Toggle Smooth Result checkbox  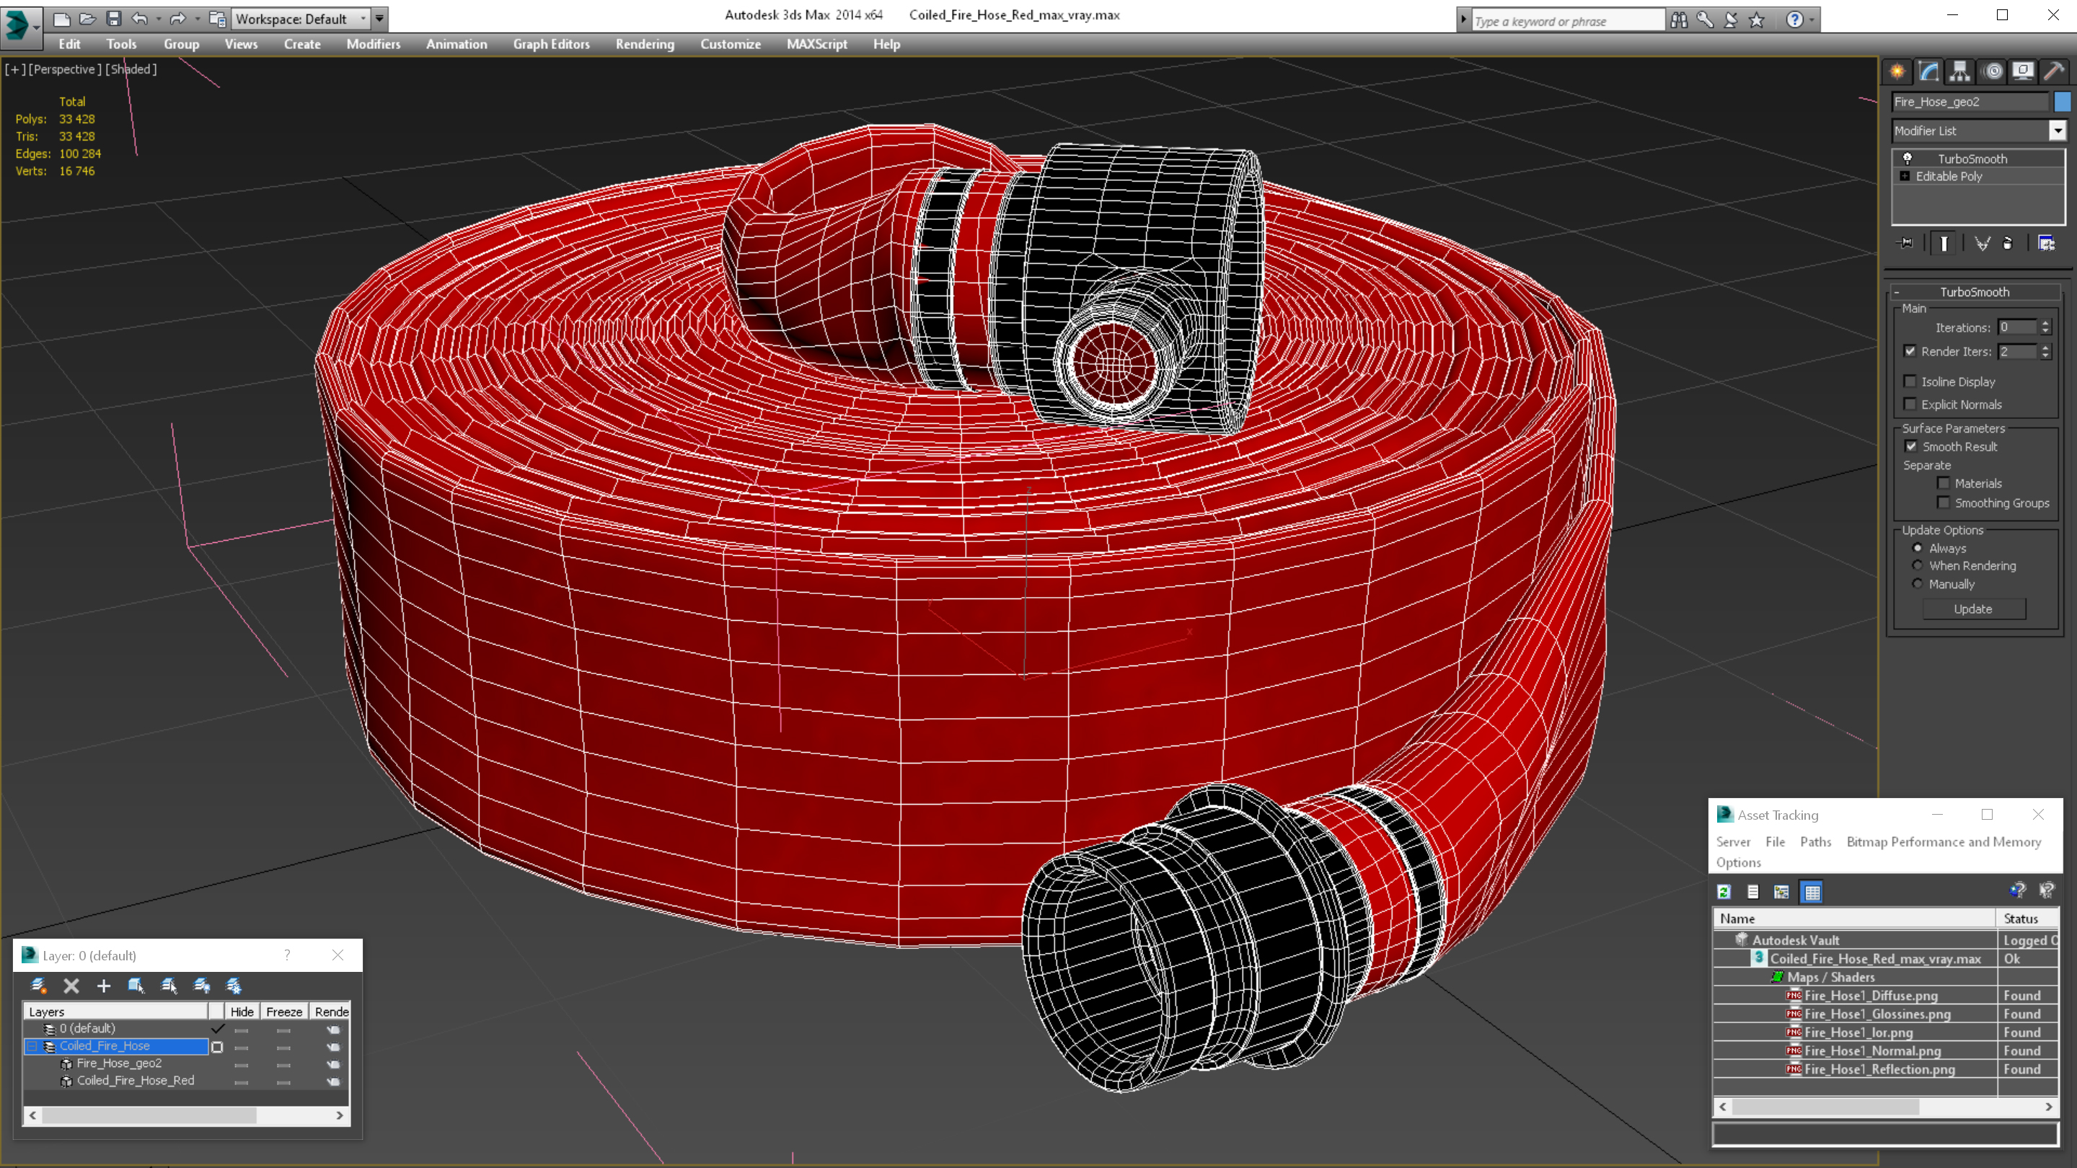tap(1911, 446)
